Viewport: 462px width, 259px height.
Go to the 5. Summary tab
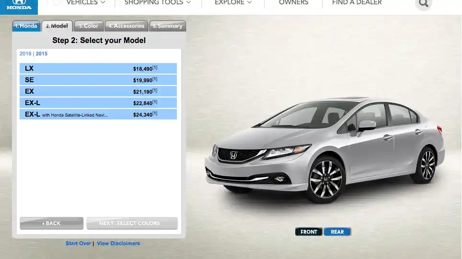click(x=167, y=26)
